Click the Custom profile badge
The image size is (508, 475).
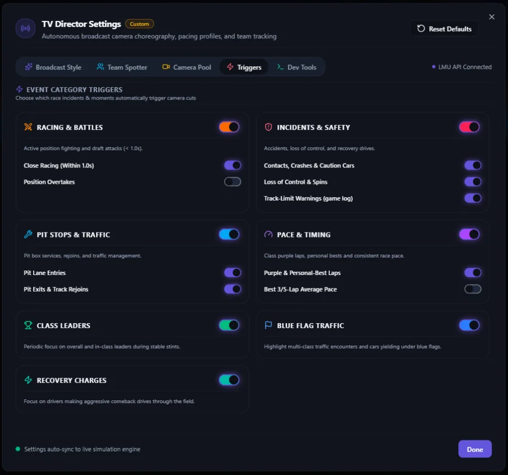[139, 24]
